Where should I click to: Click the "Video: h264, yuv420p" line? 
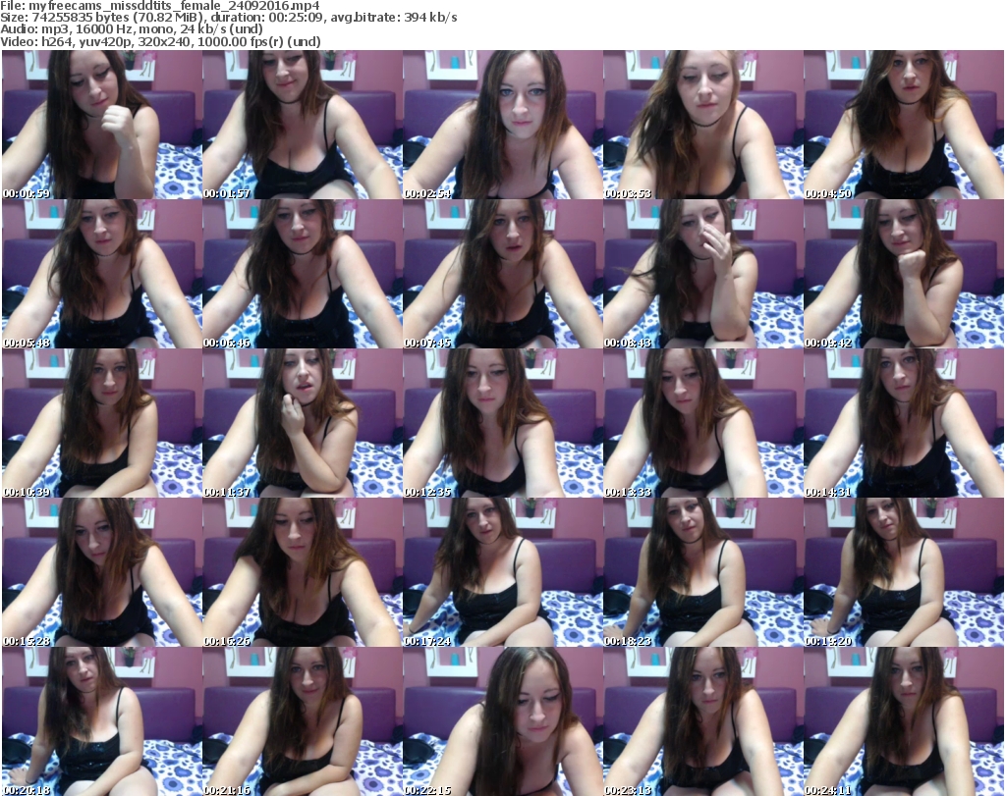click(160, 41)
